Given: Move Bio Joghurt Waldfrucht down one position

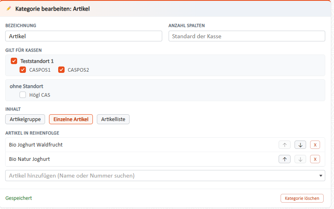Looking at the screenshot, I should tap(300, 145).
